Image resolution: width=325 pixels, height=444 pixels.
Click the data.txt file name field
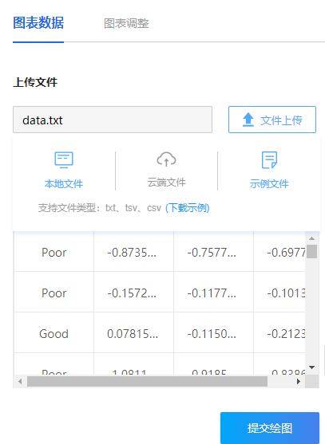click(113, 120)
